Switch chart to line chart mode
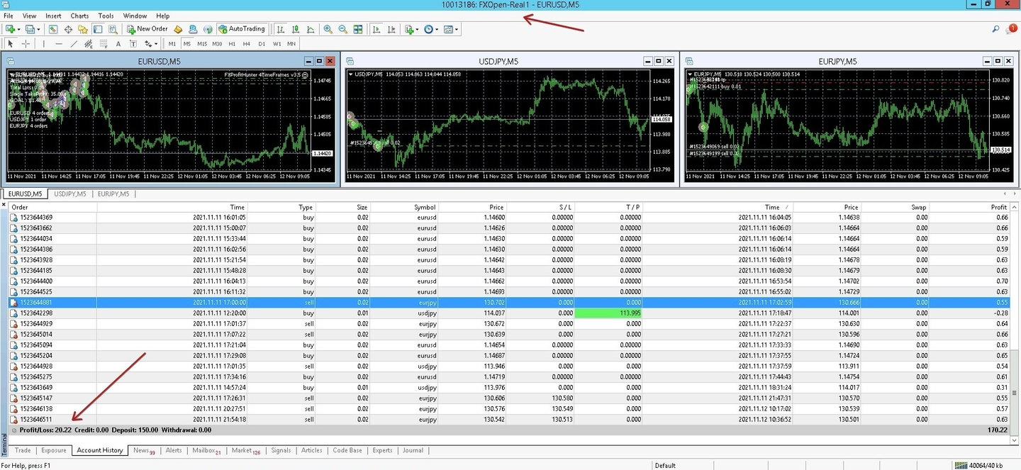 [311, 29]
